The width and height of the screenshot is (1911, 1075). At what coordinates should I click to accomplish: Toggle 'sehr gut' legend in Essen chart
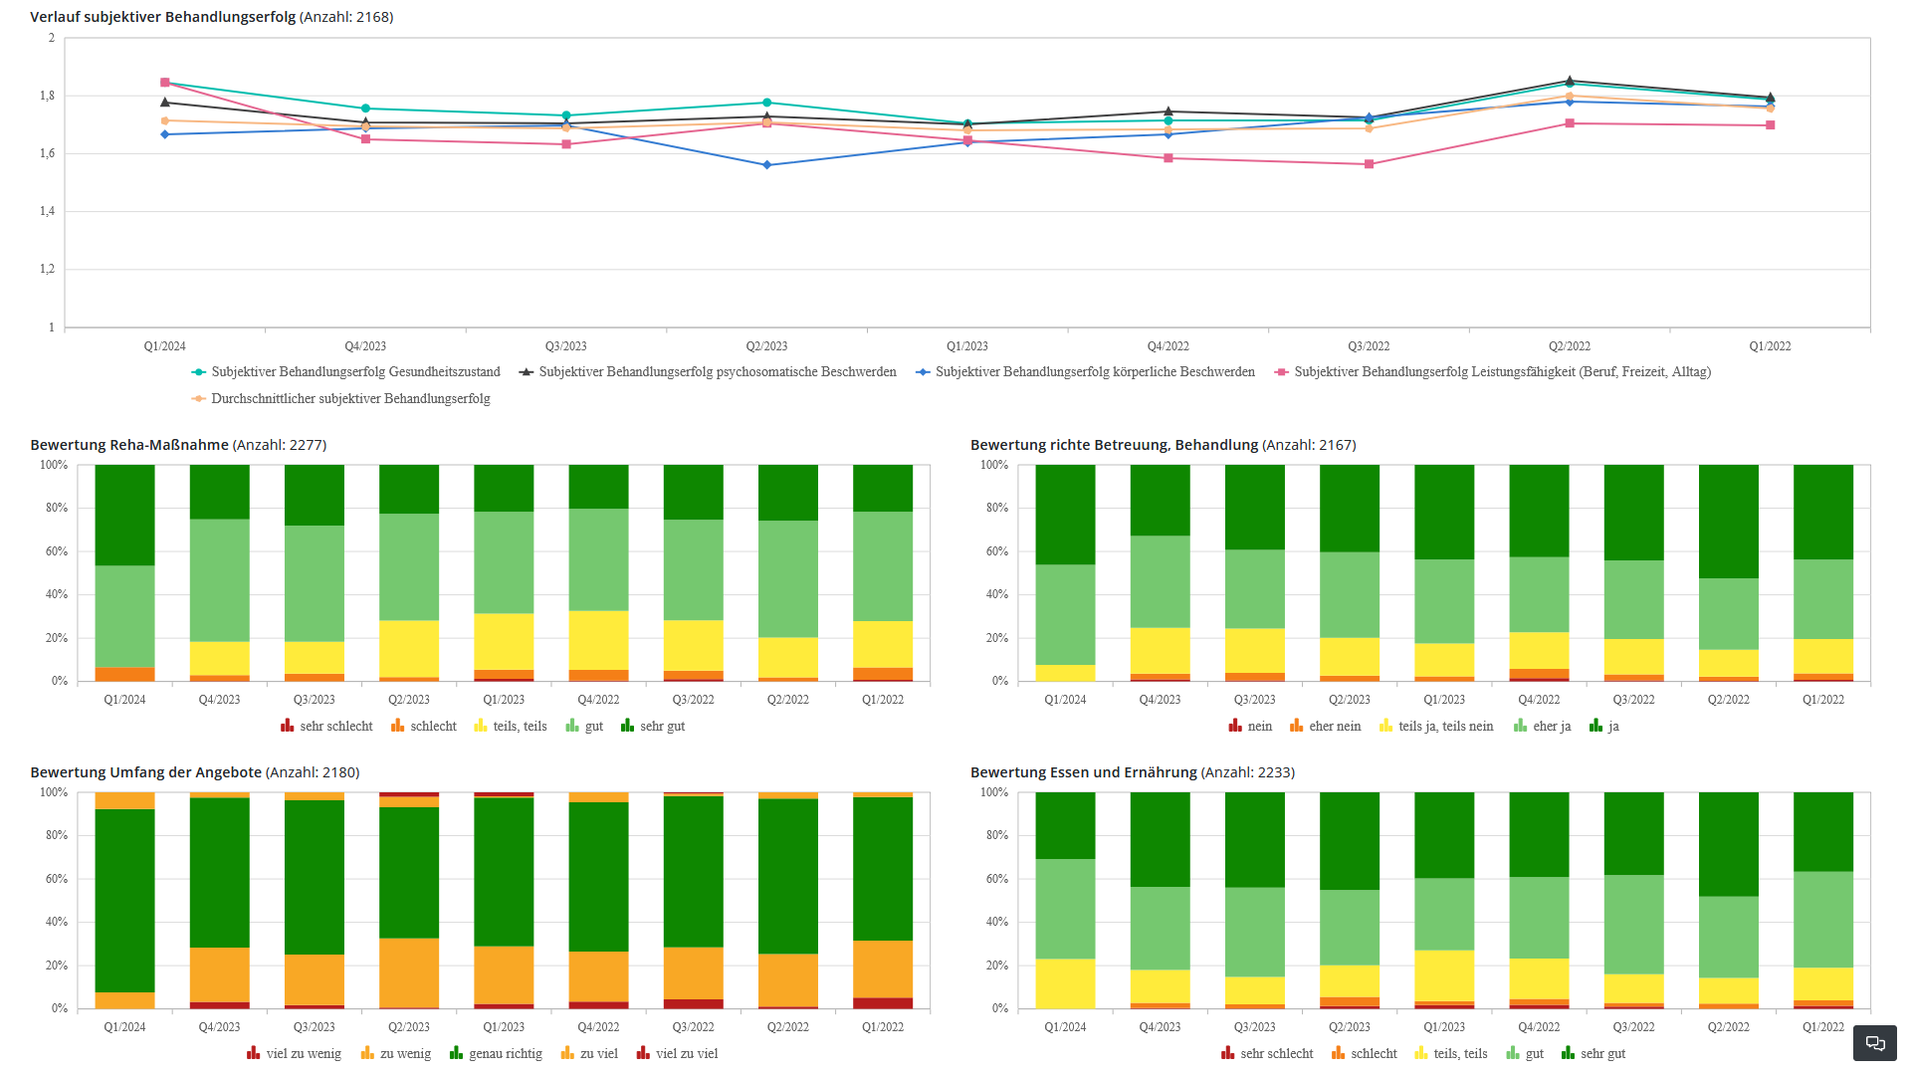pyautogui.click(x=1593, y=1054)
